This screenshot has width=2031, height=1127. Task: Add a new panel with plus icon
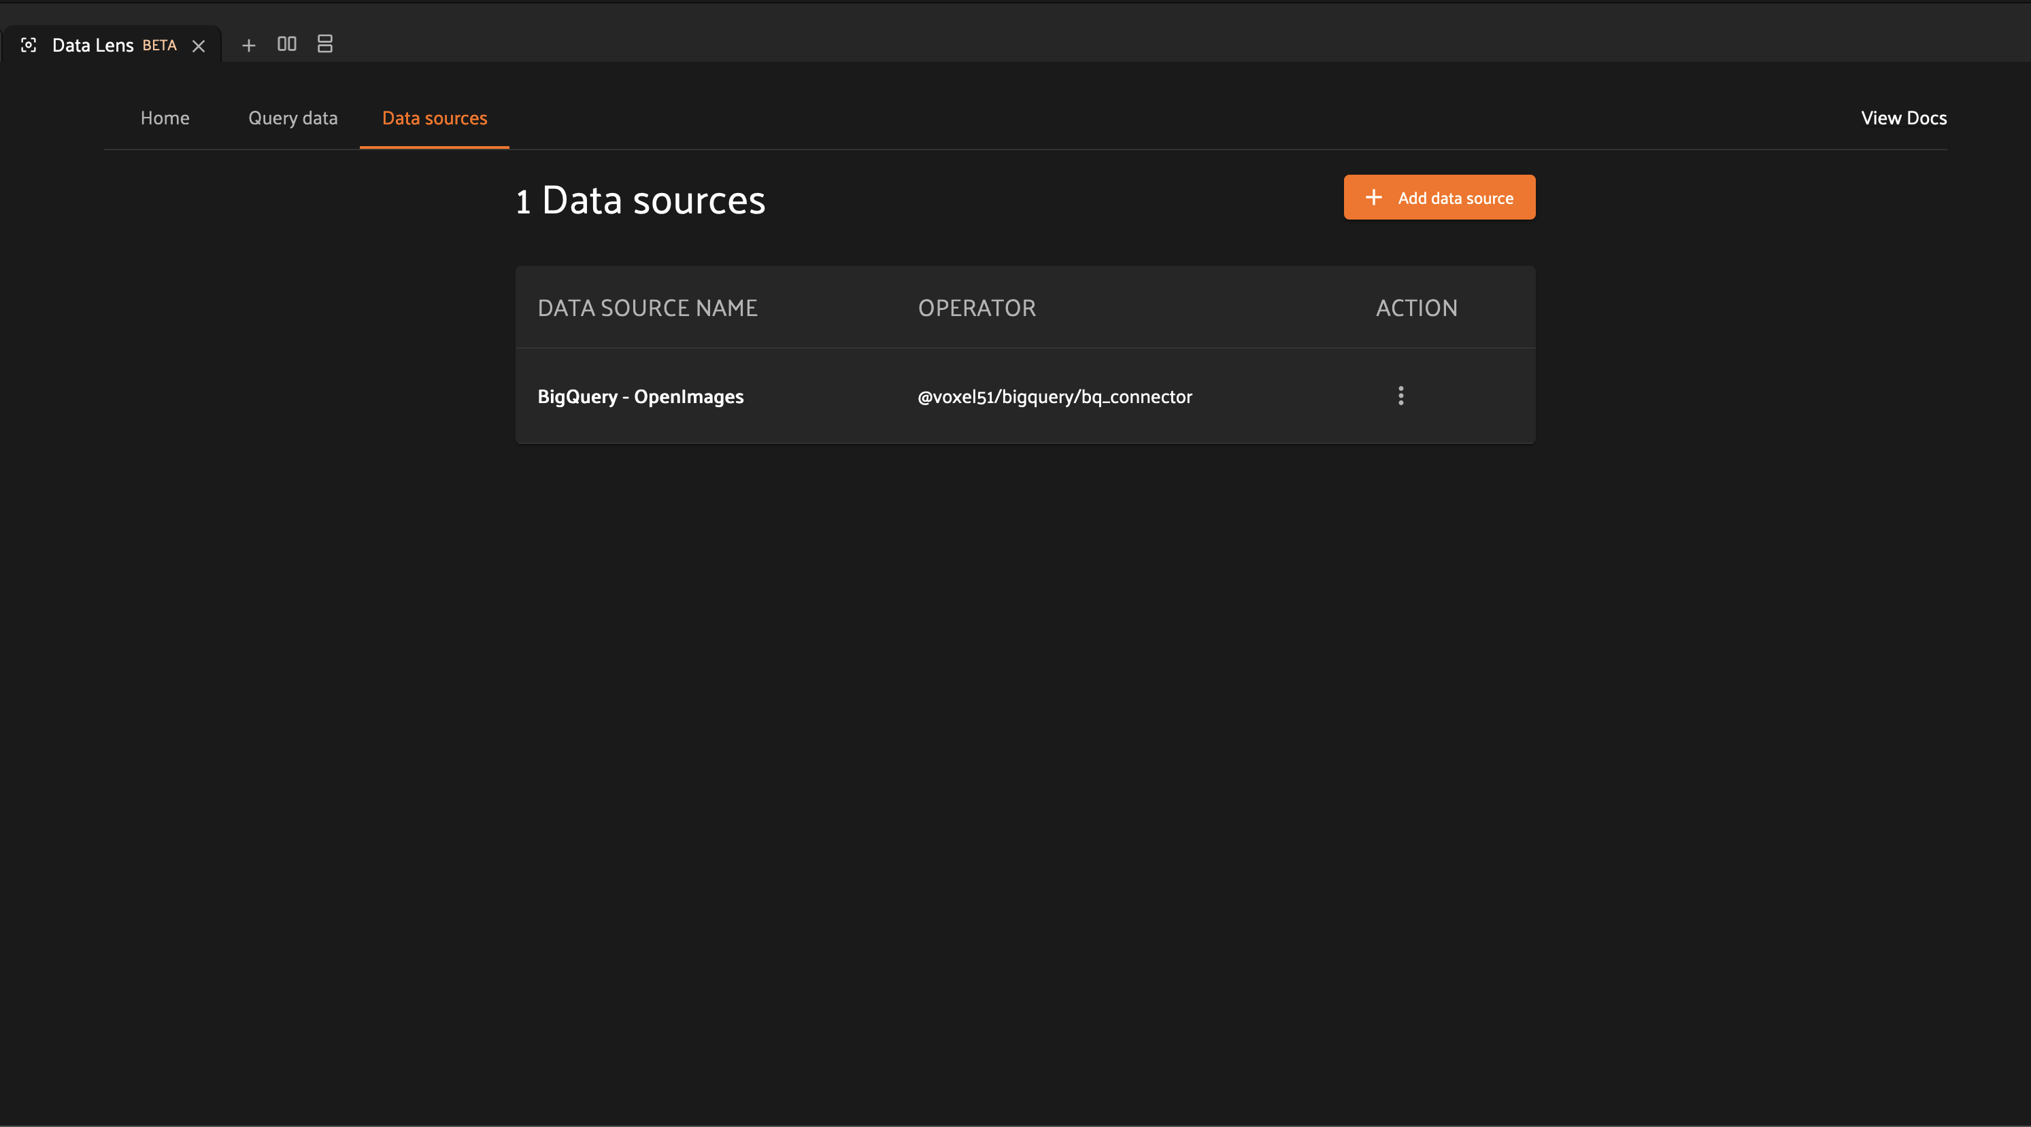[248, 45]
